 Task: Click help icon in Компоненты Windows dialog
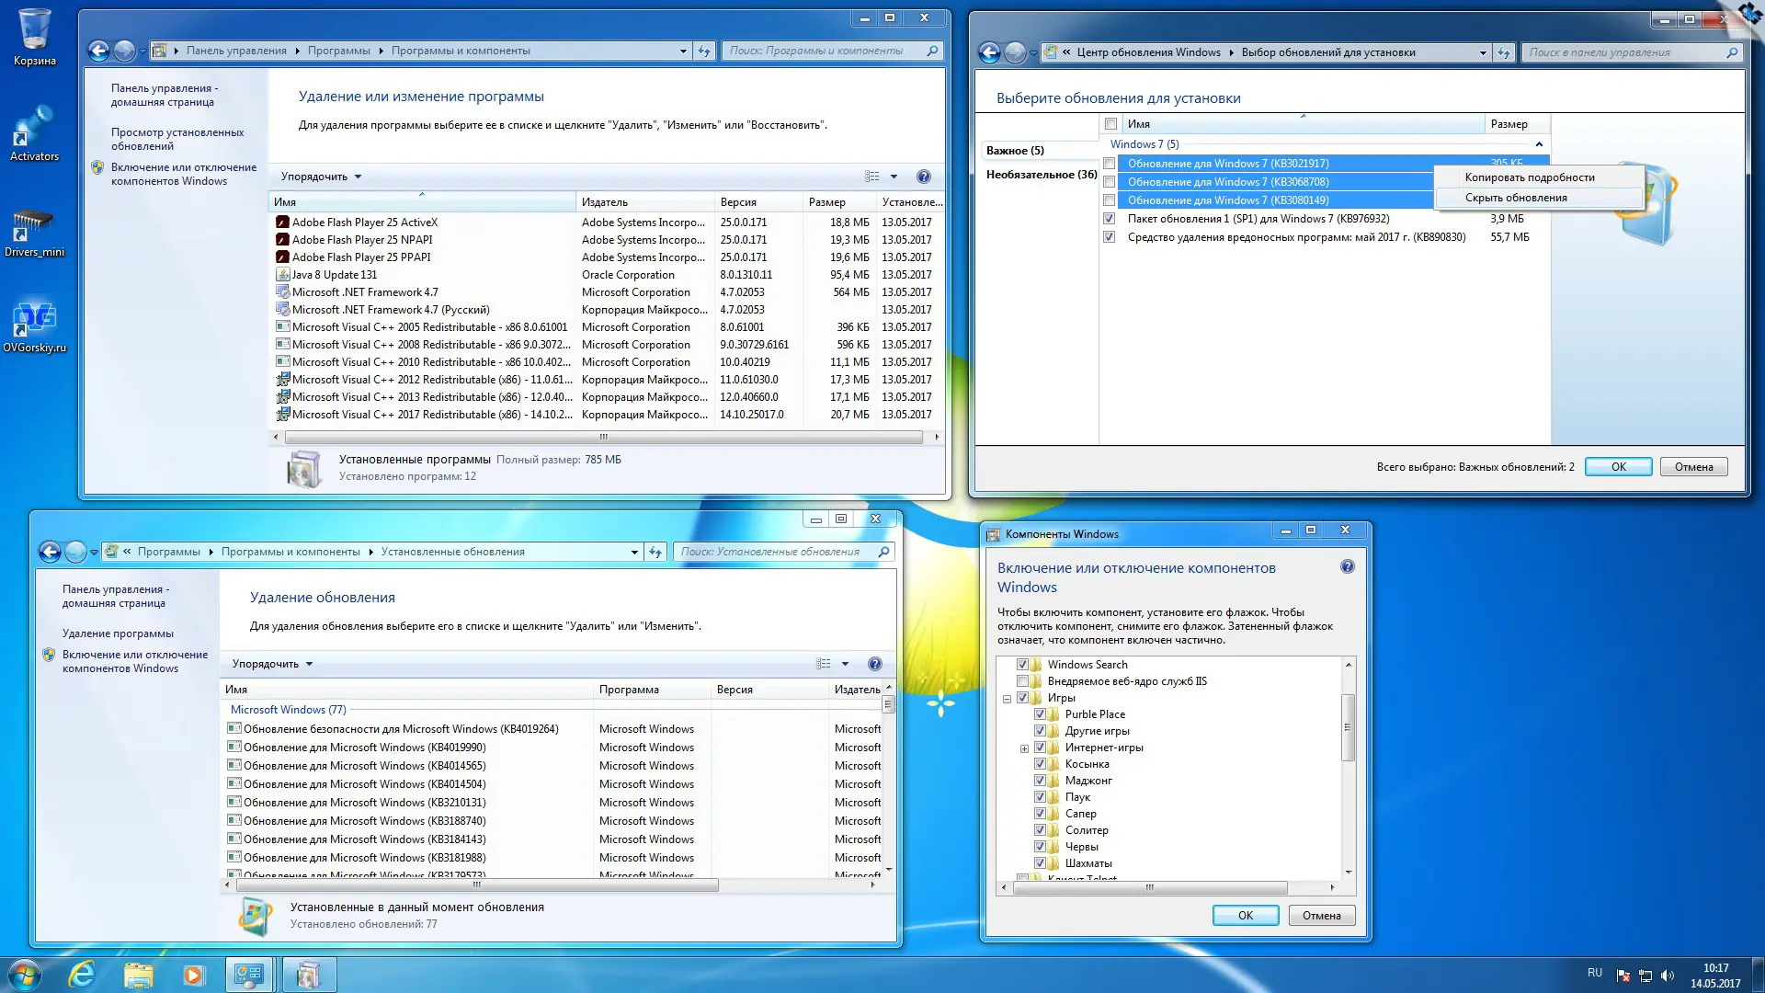(x=1347, y=567)
